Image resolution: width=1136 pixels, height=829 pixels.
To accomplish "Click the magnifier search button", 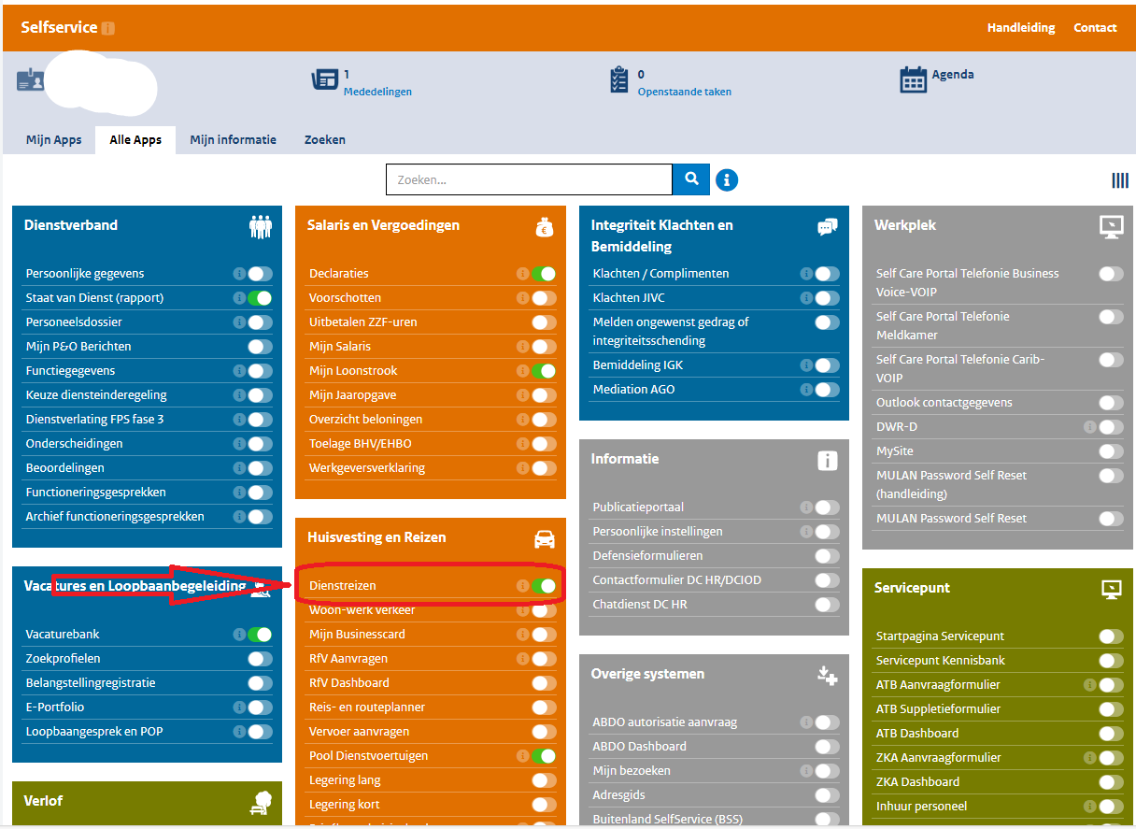I will click(691, 179).
